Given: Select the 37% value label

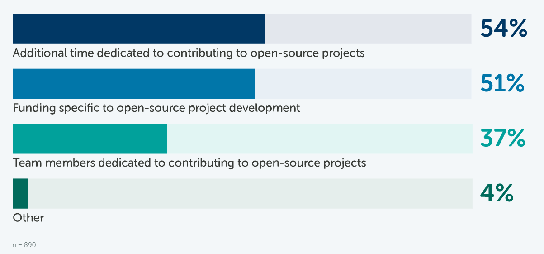Looking at the screenshot, I should tap(502, 139).
